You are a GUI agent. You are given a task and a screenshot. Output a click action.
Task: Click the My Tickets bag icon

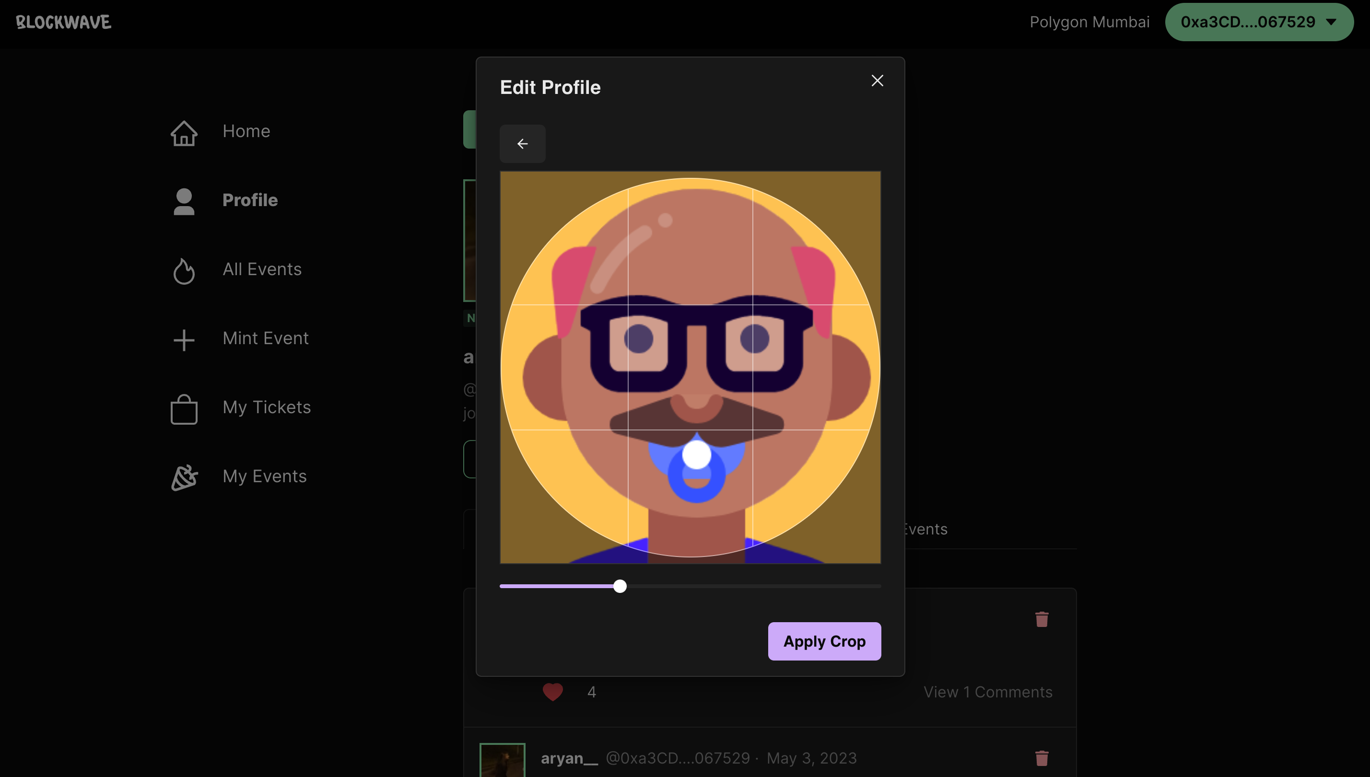click(x=184, y=409)
